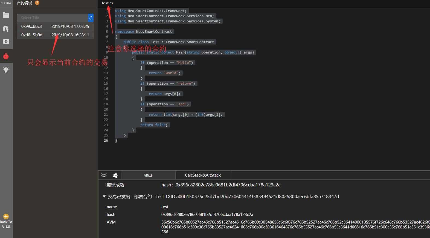The width and height of the screenshot is (430, 238).
Task: Click code line "using Neo.SmartContract.Framework;"
Action: (151, 11)
